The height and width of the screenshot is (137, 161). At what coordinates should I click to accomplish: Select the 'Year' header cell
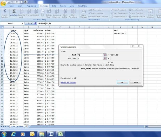coord(120,30)
